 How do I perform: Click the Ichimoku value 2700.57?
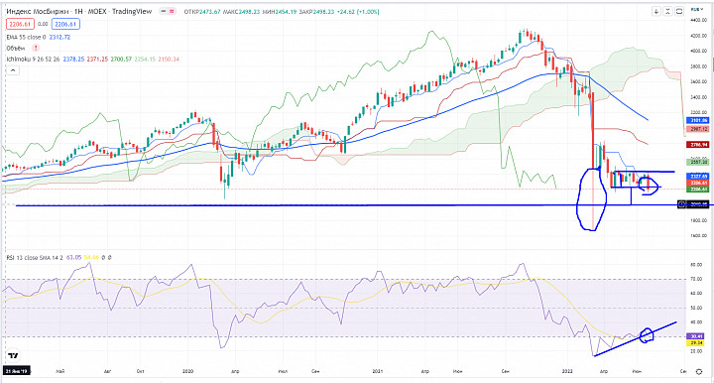pyautogui.click(x=121, y=60)
